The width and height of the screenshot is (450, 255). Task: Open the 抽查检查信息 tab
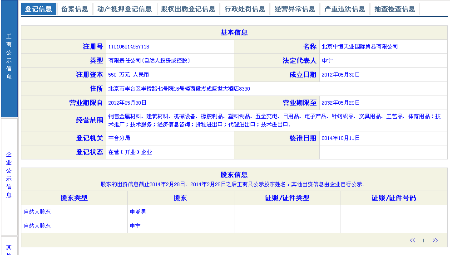pyautogui.click(x=395, y=9)
